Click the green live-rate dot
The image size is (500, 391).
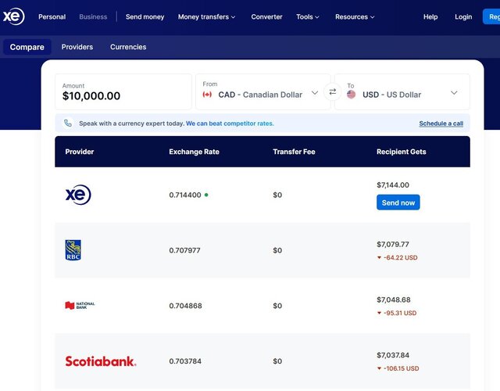click(x=206, y=195)
